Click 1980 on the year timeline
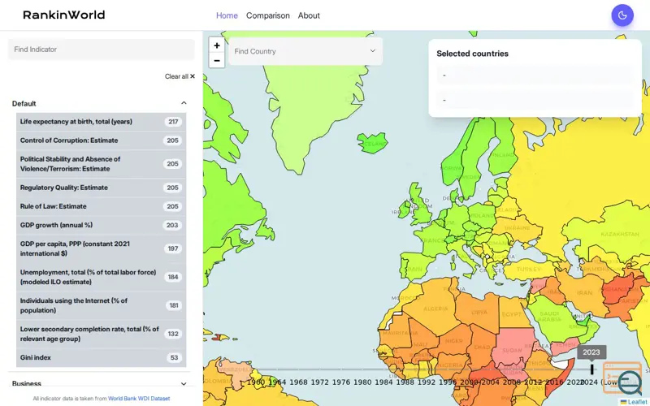650x406 pixels. pyautogui.click(x=362, y=382)
